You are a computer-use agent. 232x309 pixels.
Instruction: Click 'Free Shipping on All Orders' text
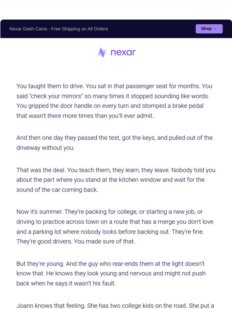[80, 29]
